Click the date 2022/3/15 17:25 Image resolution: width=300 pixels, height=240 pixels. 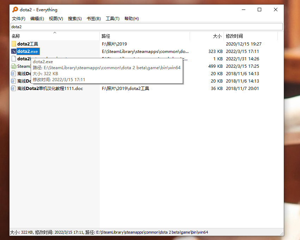click(243, 66)
